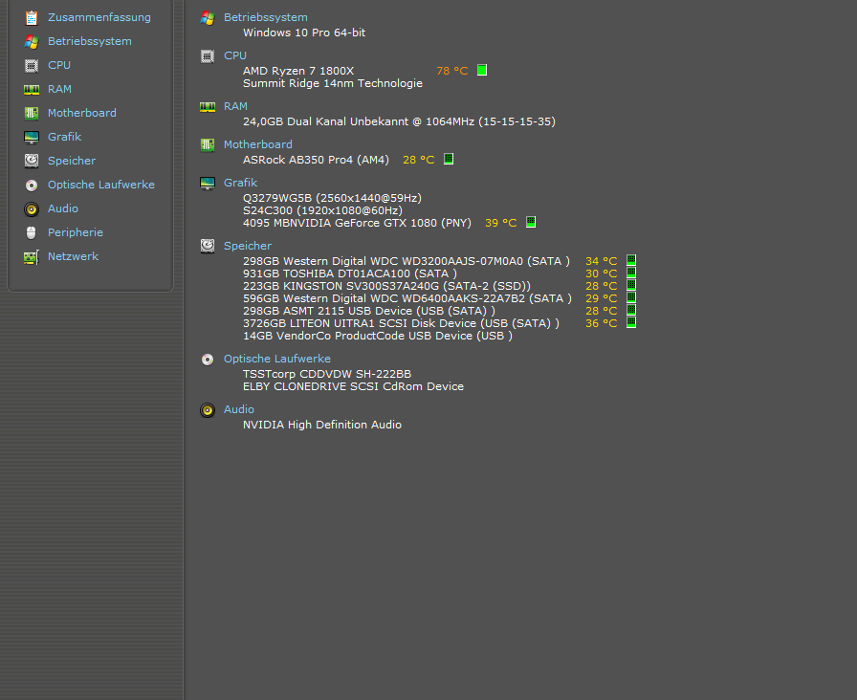
Task: Click the Zusammenfassung clipboard icon in sidebar
Action: [32, 17]
